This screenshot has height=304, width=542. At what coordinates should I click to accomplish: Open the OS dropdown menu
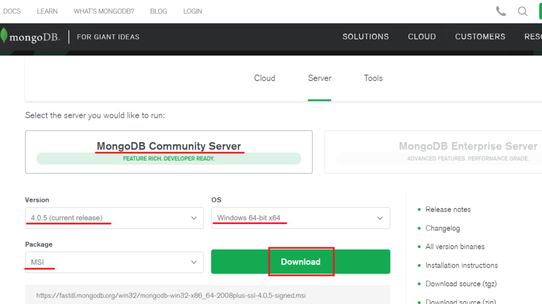pos(300,218)
